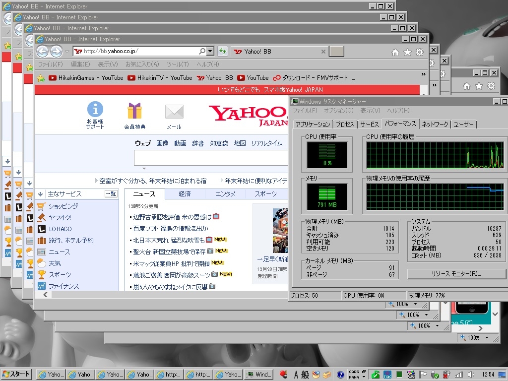Image resolution: width=508 pixels, height=381 pixels.
Task: Switch to ネットワーク tab in Task Manager
Action: pos(435,125)
